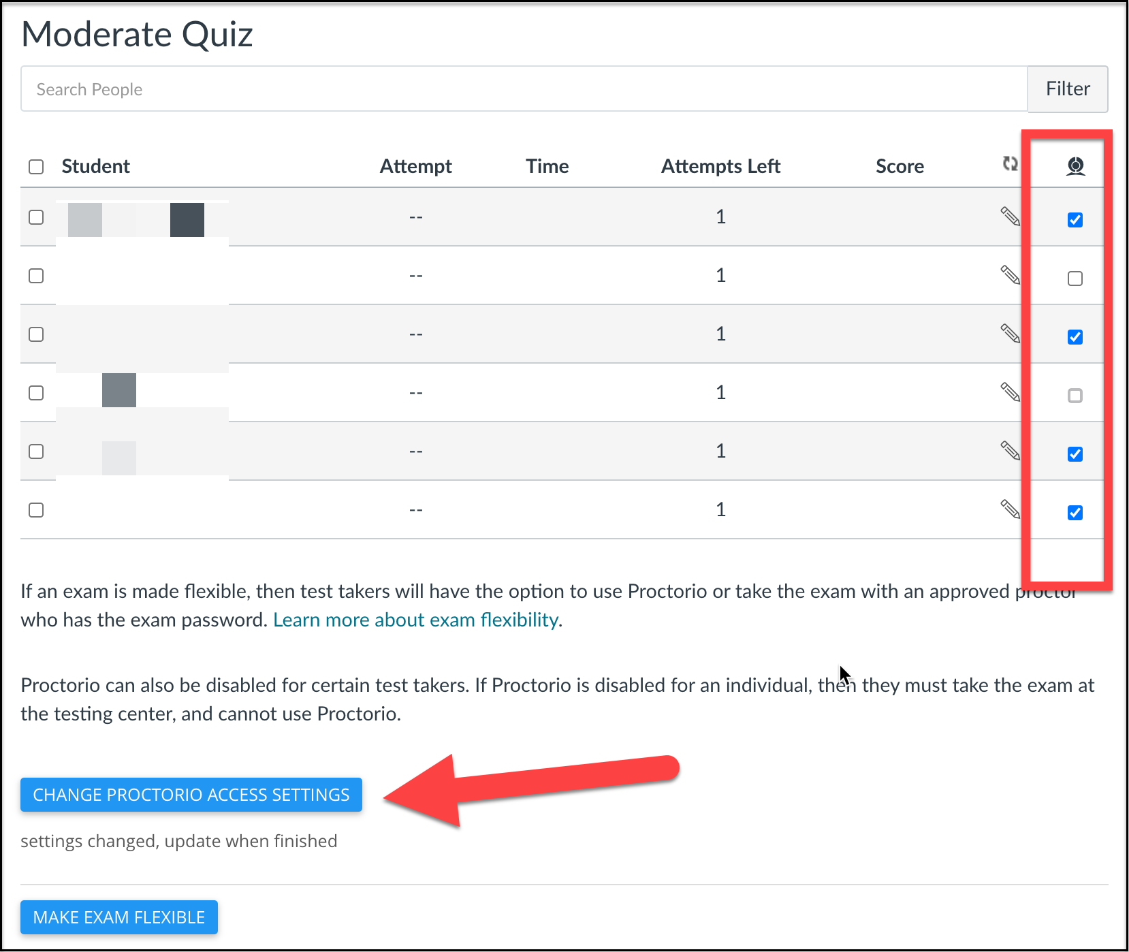Viewport: 1129px width, 952px height.
Task: Uncheck Proctorio checkbox in the last row
Action: tap(1075, 513)
